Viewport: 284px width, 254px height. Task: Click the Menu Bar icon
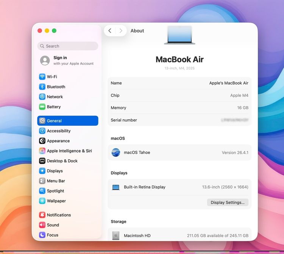(x=42, y=181)
